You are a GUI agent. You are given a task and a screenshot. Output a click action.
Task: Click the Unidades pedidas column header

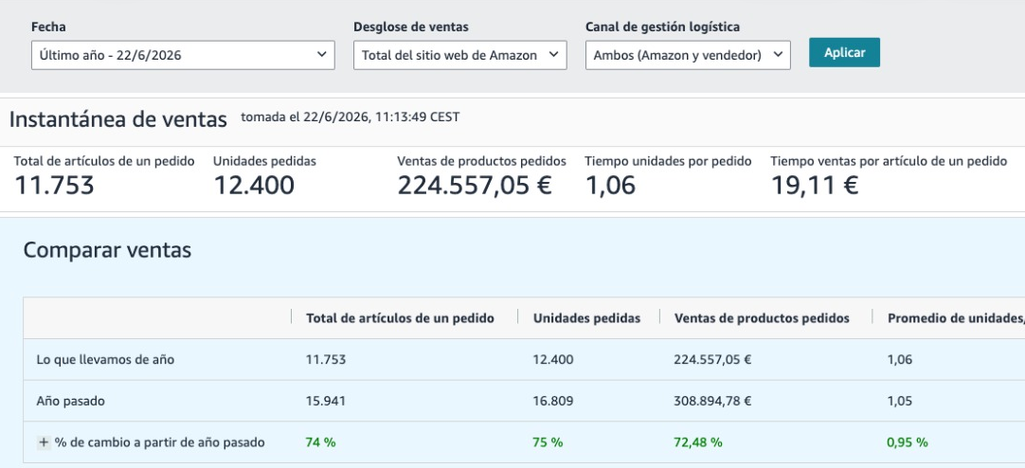(586, 318)
